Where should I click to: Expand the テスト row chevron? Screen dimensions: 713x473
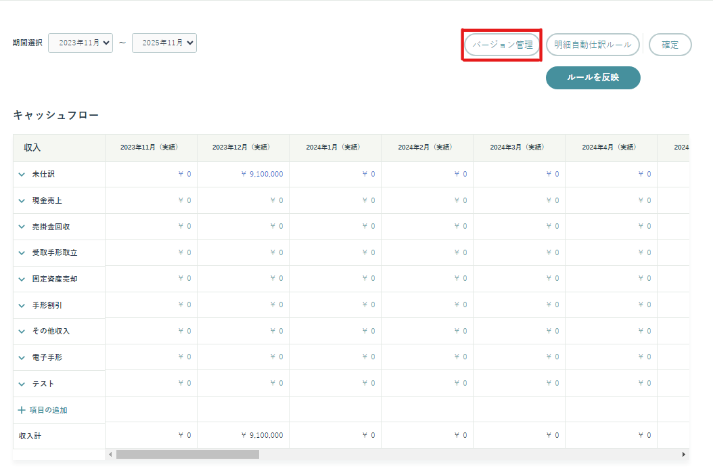click(22, 384)
